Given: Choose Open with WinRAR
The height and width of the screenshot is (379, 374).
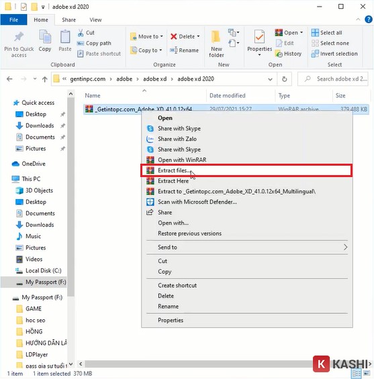Looking at the screenshot, I should 246,160.
